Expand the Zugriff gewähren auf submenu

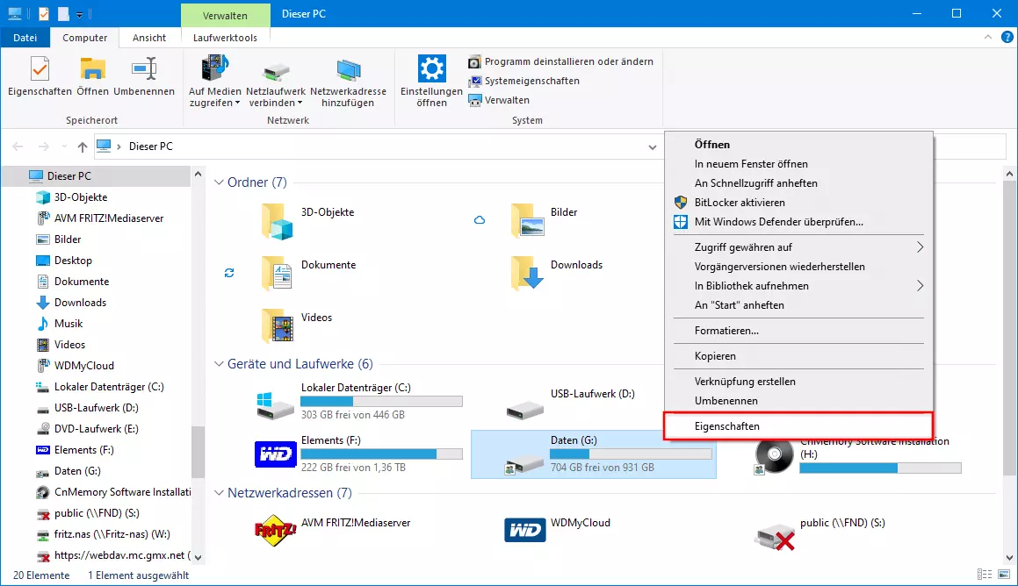798,247
